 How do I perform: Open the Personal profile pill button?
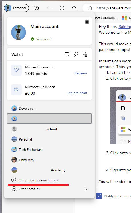click(x=16, y=8)
